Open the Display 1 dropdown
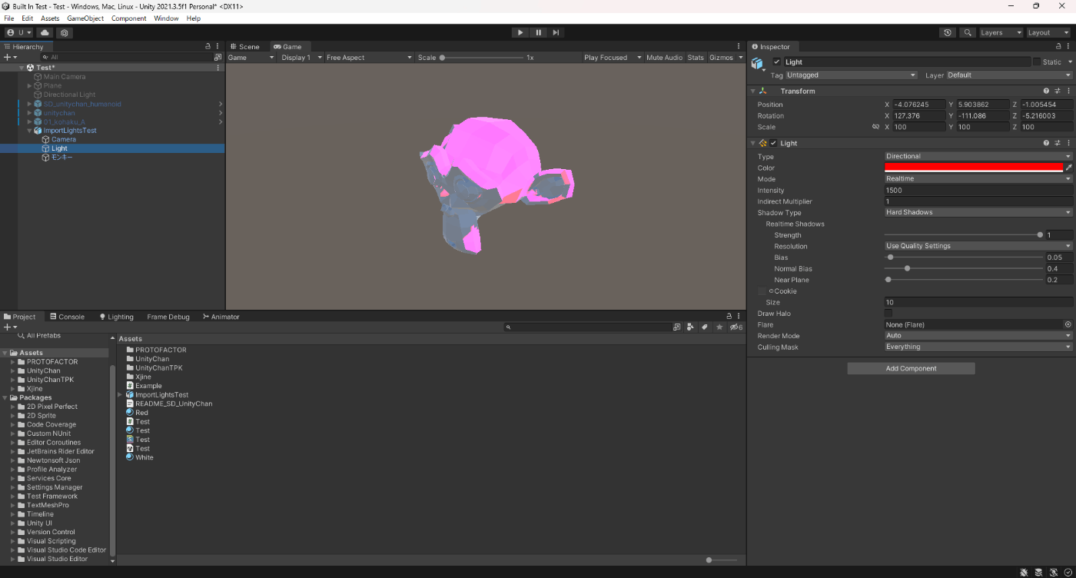The height and width of the screenshot is (578, 1076). pos(301,58)
